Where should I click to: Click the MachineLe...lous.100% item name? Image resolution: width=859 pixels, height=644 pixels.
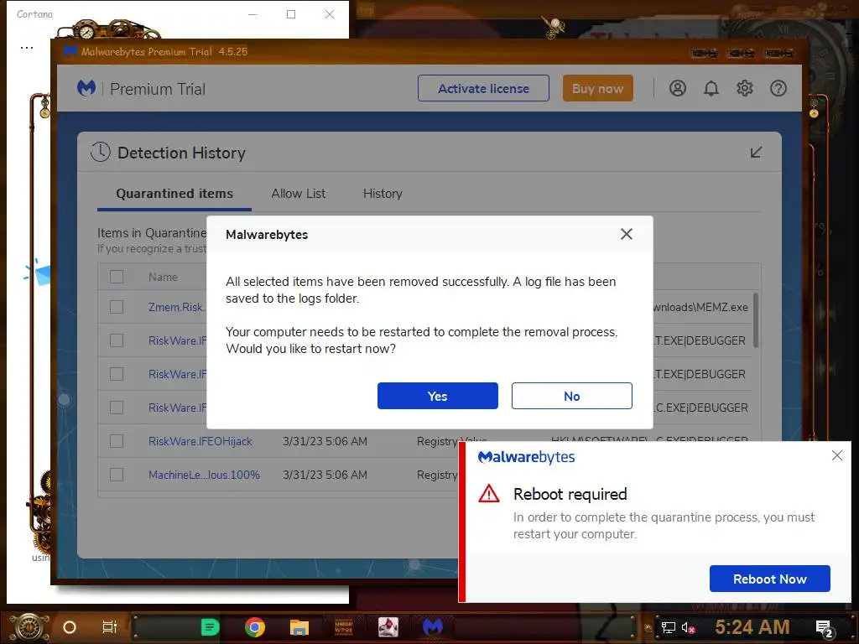pos(204,475)
